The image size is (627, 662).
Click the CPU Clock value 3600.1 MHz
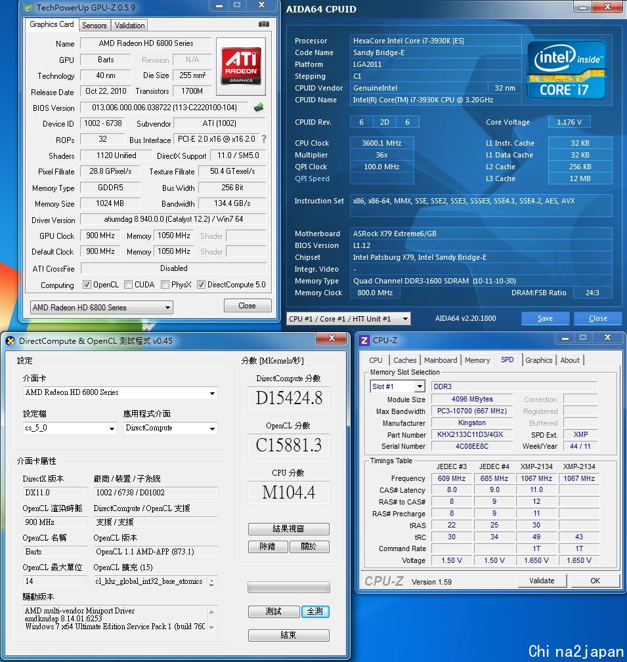[x=381, y=143]
